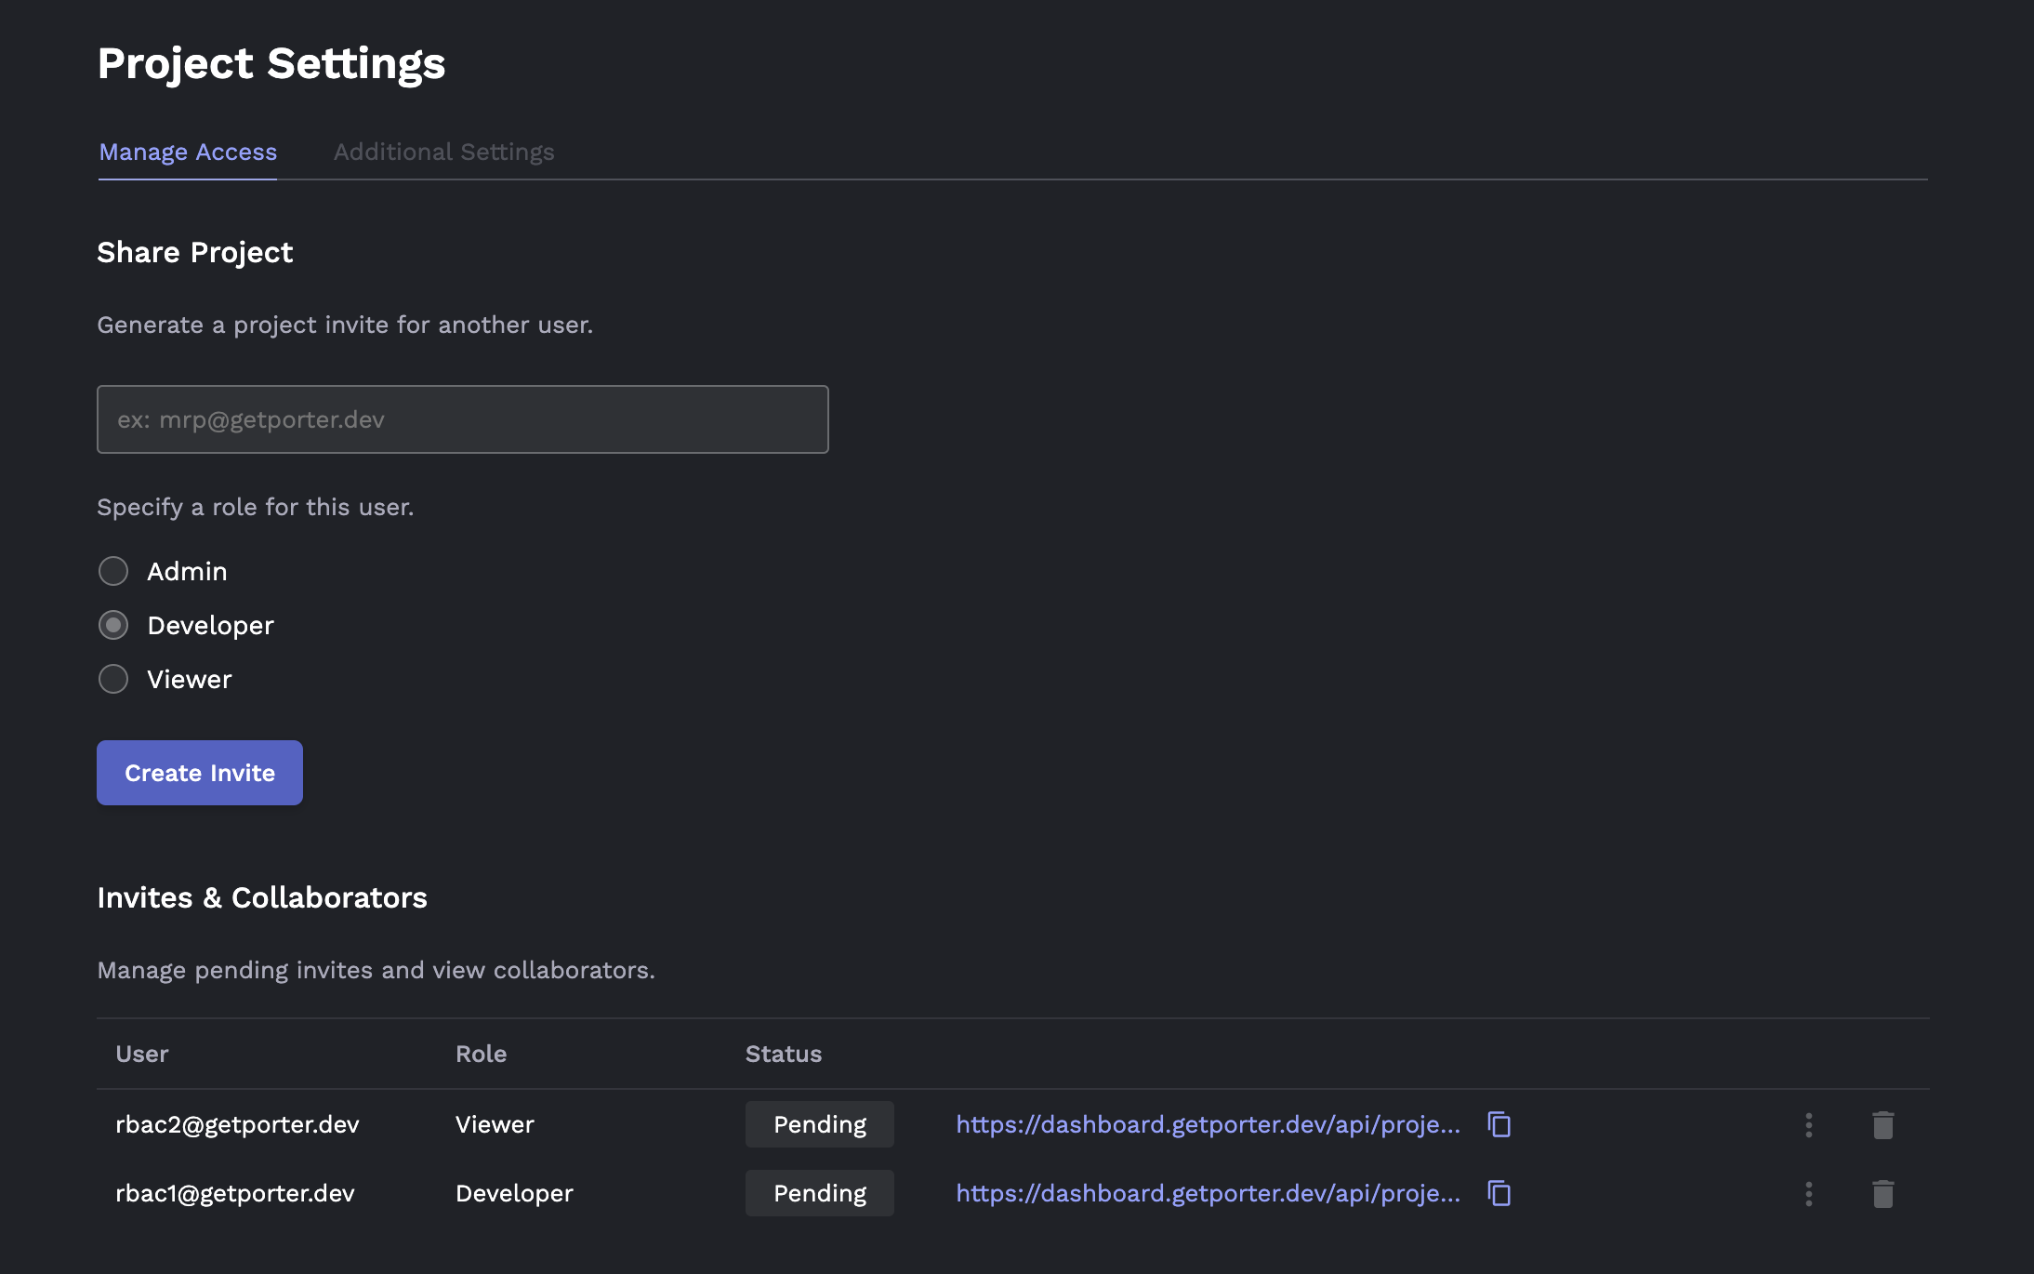Click the rbac2@getporter.dev user cell
The height and width of the screenshot is (1274, 2034).
tap(237, 1124)
